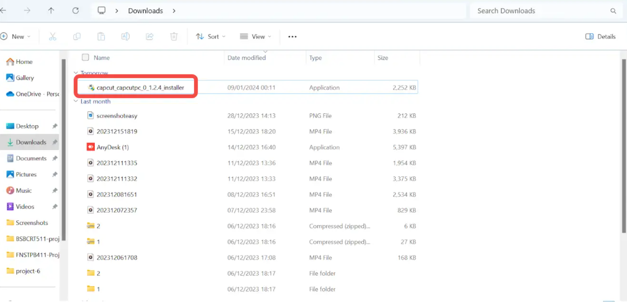Screen dimensions: 627x302
Task: Open the New item dropdown
Action: click(16, 37)
